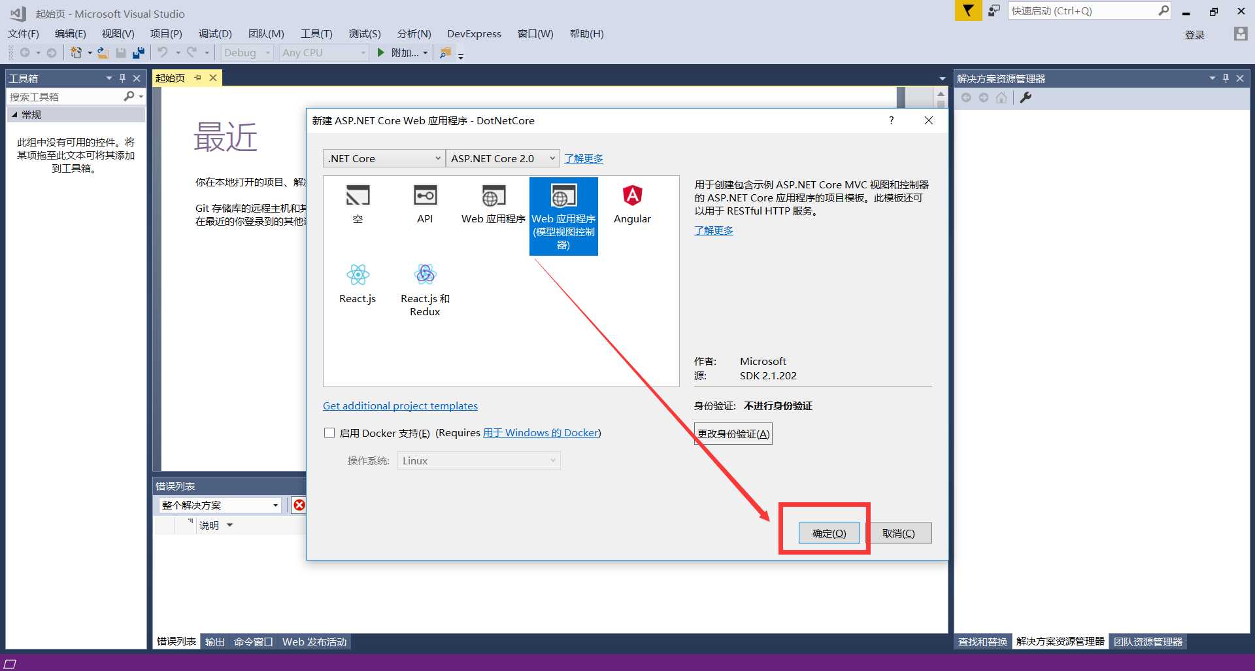Image resolution: width=1255 pixels, height=671 pixels.
Task: Click the Save toolbar icon
Action: [x=121, y=52]
